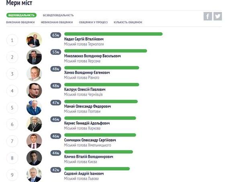Screen dimensions: 228x182
Task: Select the Кількість обіцянок filter
Action: (128, 22)
